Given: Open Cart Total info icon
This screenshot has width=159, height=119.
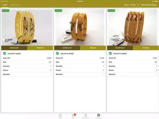Looking at the screenshot, I should pyautogui.click(x=99, y=116).
